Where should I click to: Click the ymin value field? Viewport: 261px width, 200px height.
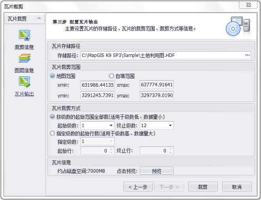[98, 95]
